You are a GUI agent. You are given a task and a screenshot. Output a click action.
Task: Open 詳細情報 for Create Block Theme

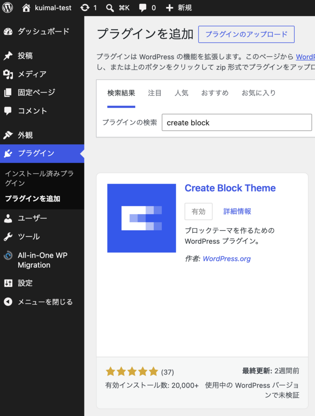pos(237,211)
